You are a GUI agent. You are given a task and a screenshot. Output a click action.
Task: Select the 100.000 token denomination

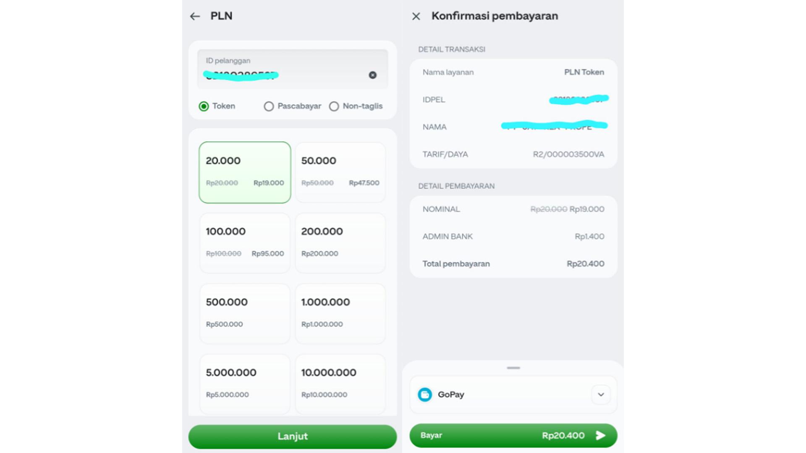coord(245,242)
